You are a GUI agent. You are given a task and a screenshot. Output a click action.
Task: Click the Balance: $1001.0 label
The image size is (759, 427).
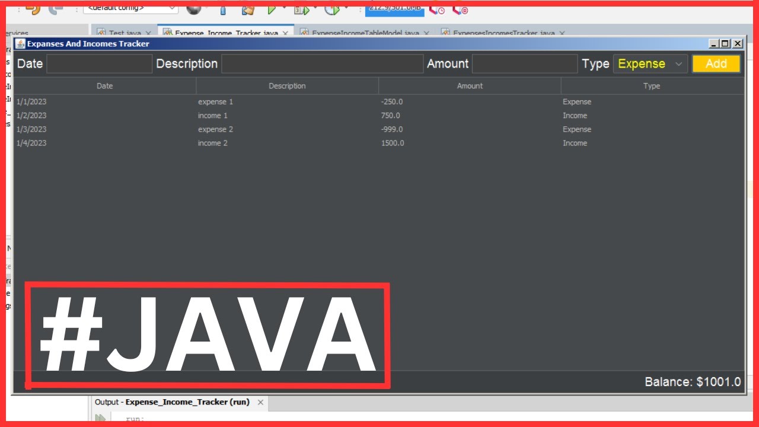(x=693, y=382)
